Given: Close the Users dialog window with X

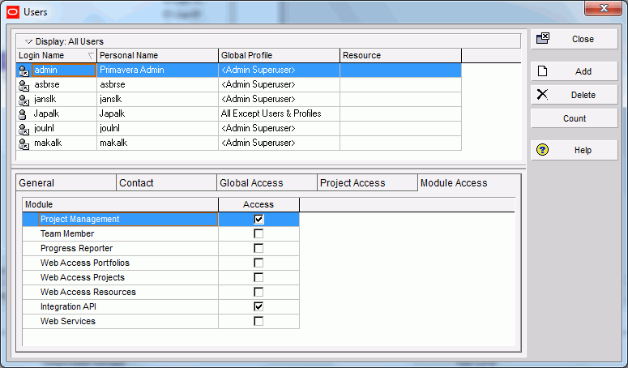Looking at the screenshot, I should (x=604, y=8).
